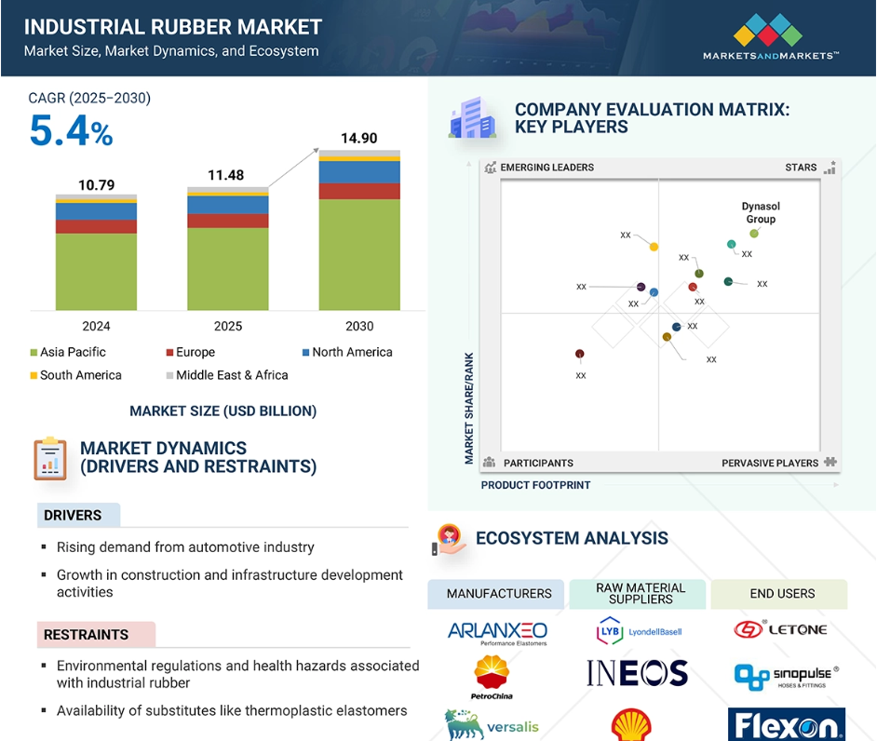Click the 'Market Size, Market Dynamics, and Ecosystem' subtitle
The width and height of the screenshot is (877, 741).
tap(171, 51)
